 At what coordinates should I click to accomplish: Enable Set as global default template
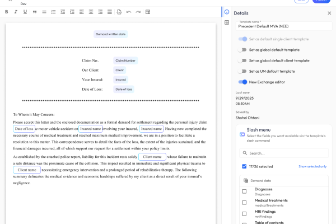[x=242, y=50]
